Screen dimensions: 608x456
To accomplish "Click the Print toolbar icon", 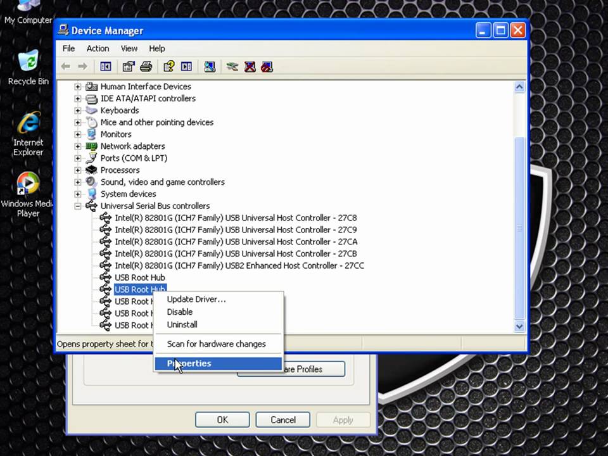I will [146, 66].
